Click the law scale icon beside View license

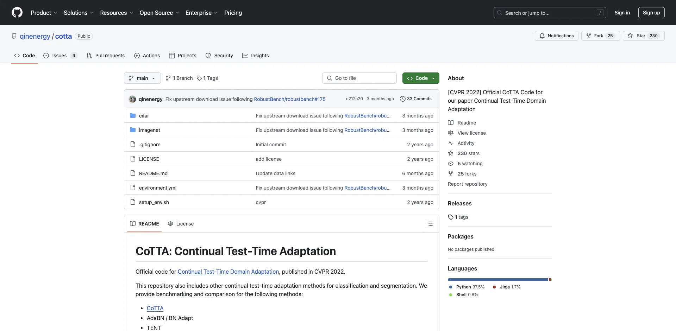(x=451, y=133)
